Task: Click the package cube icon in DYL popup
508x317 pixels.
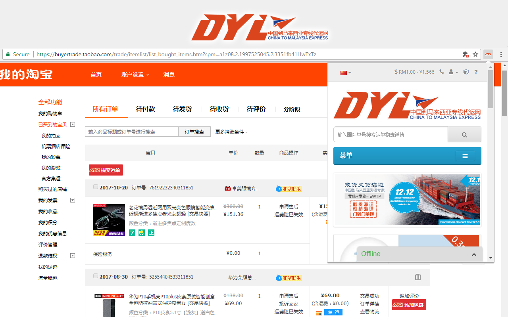Action: [x=466, y=72]
